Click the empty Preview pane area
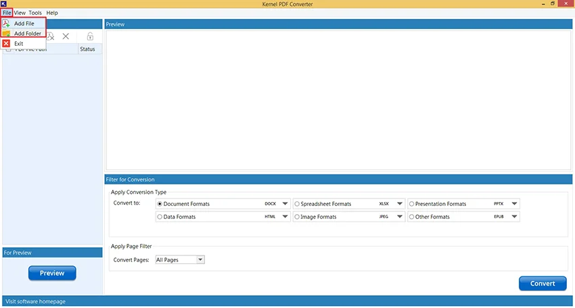The image size is (575, 308). coord(338,100)
